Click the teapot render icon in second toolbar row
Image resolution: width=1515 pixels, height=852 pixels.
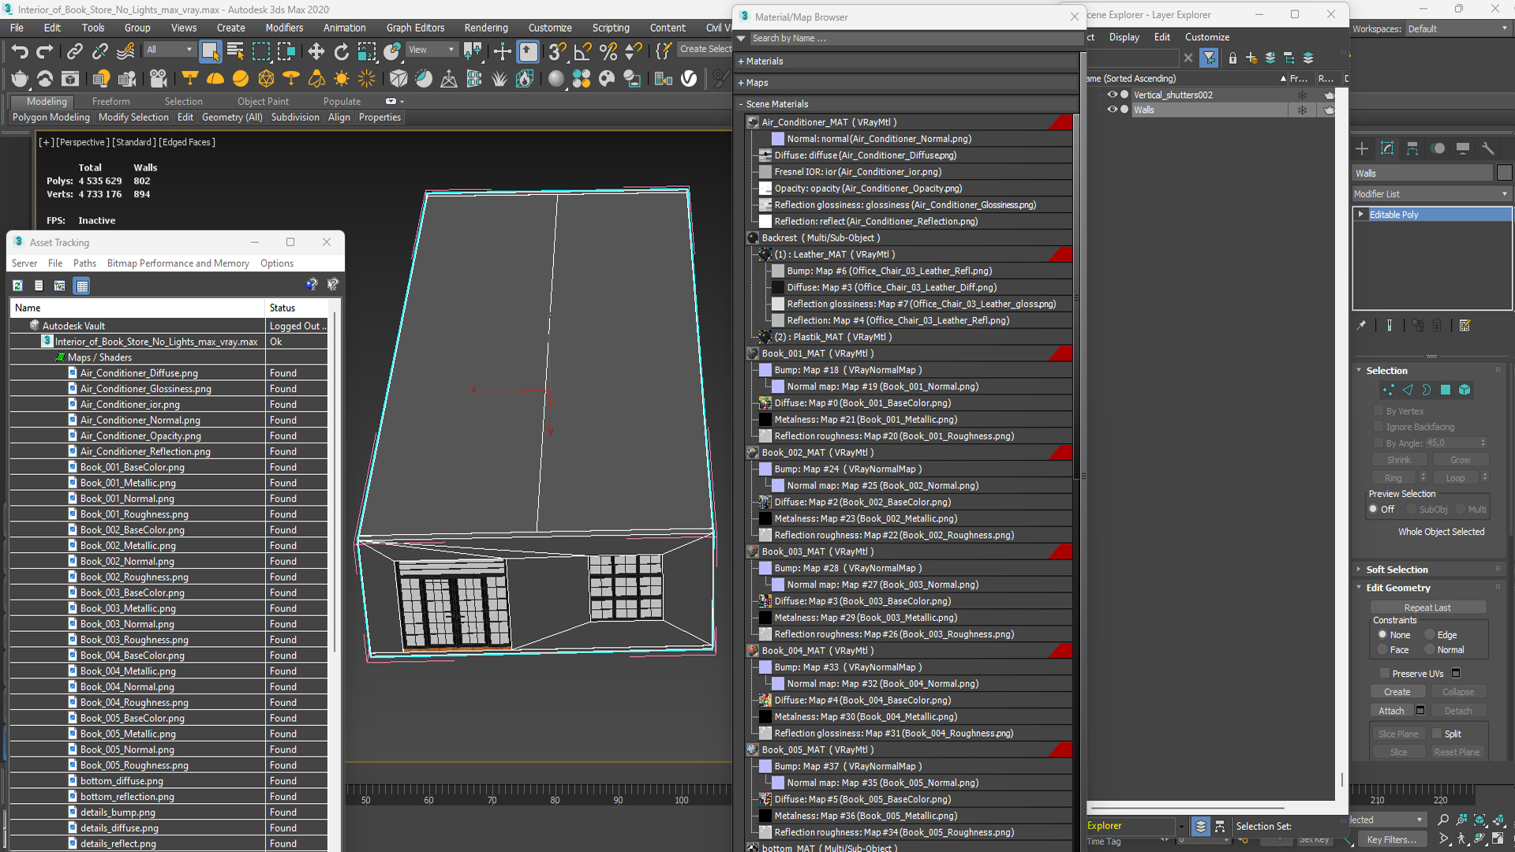pos(20,79)
